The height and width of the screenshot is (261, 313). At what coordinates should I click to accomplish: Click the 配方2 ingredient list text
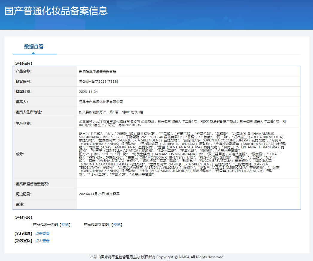(180, 164)
